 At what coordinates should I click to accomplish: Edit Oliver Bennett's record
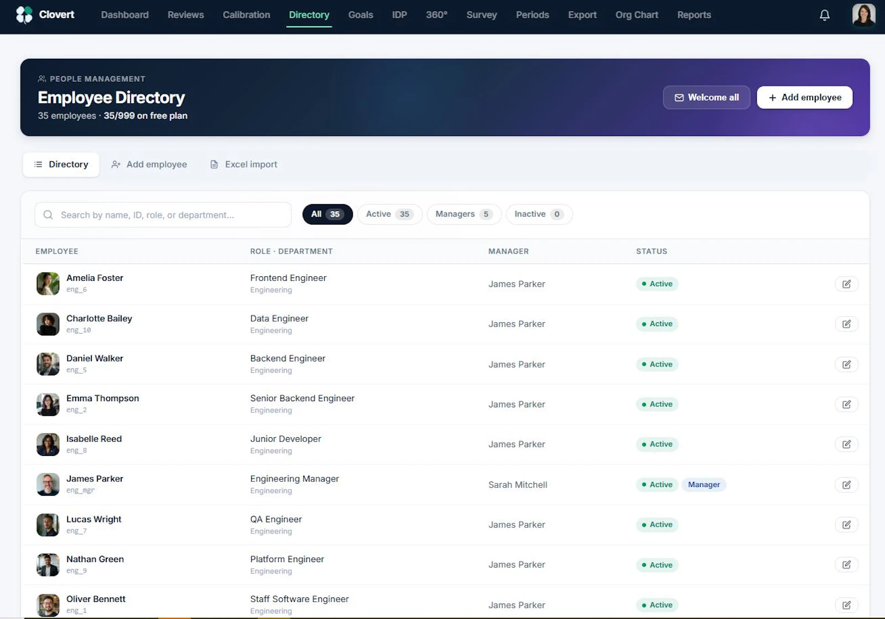coord(846,605)
